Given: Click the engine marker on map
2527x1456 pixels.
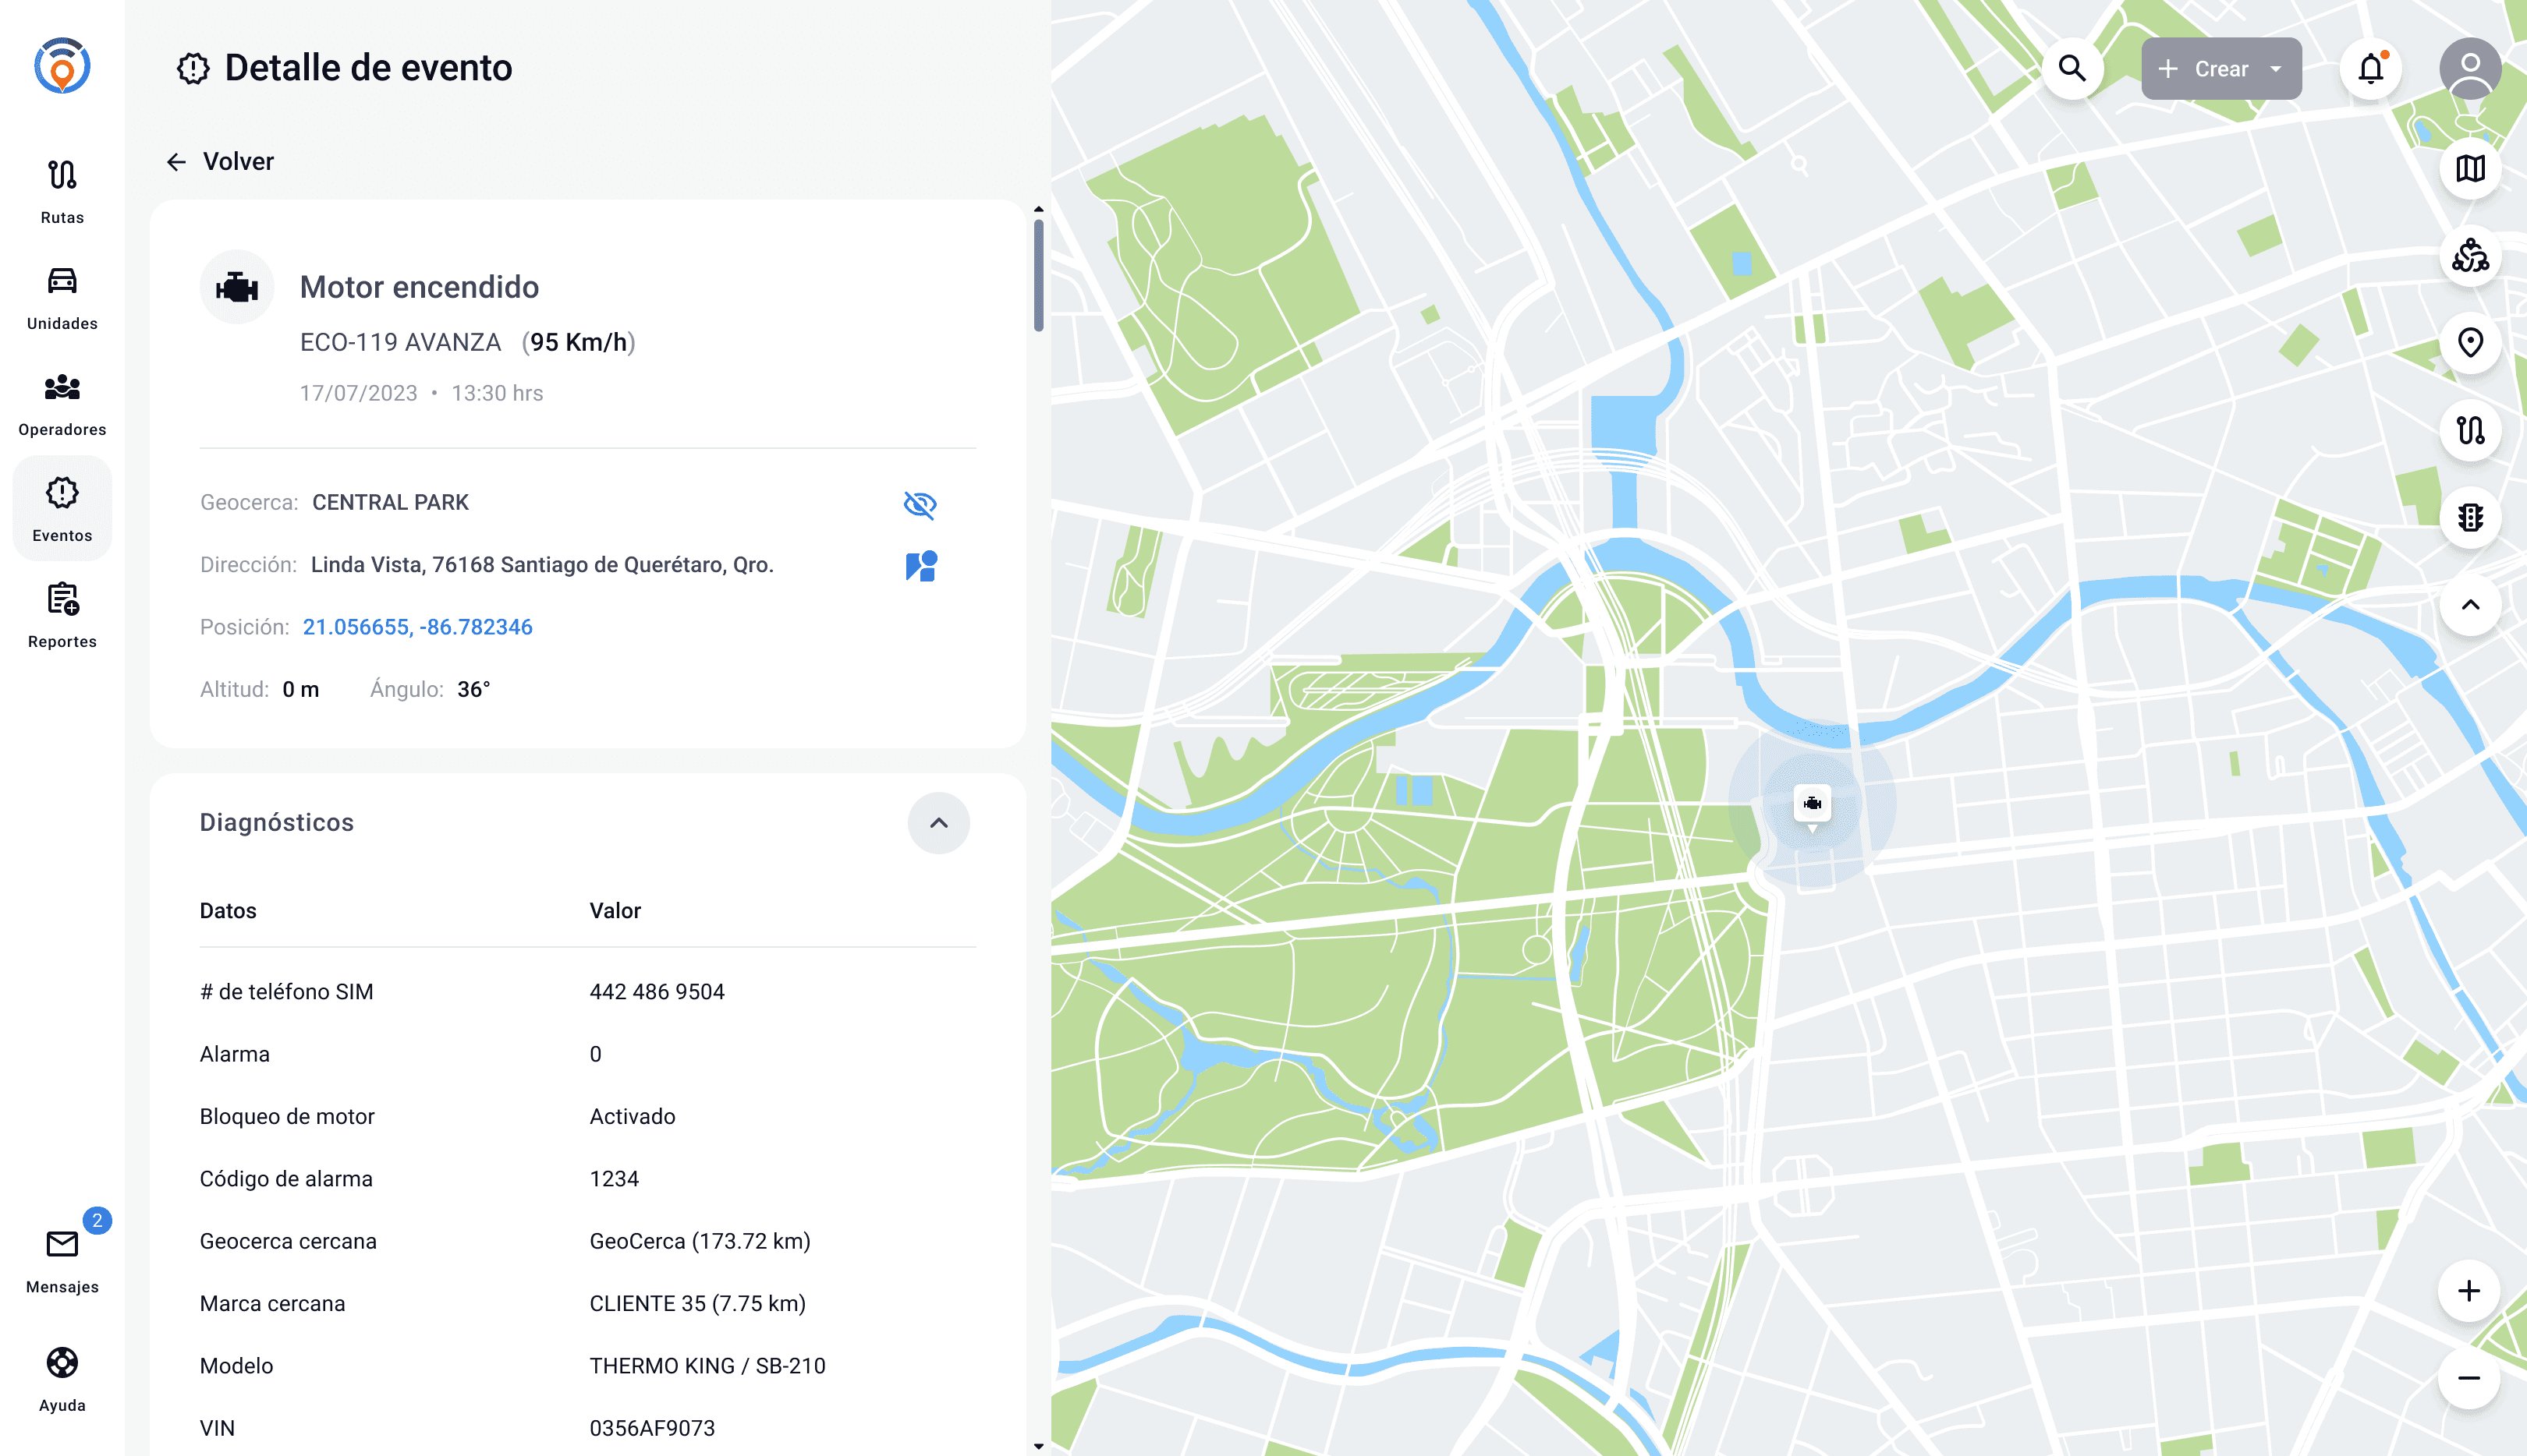Looking at the screenshot, I should (1812, 804).
